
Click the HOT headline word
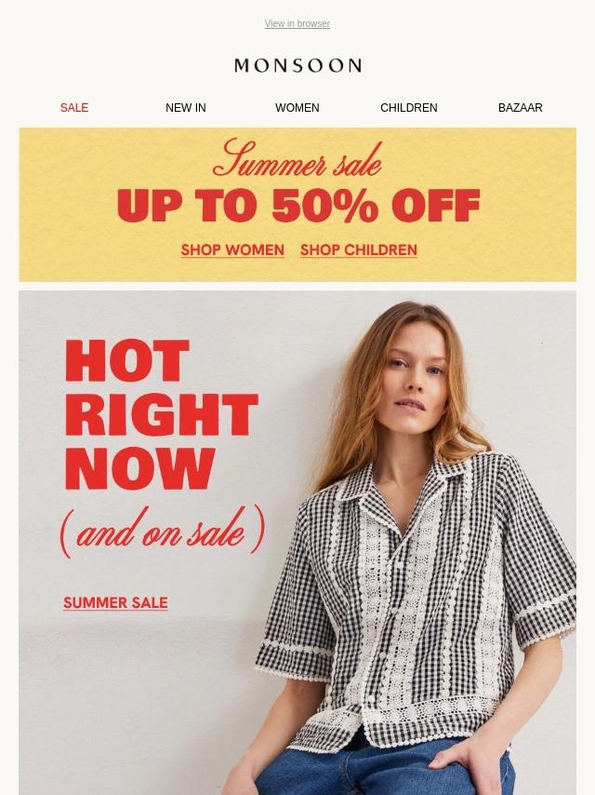(x=126, y=360)
